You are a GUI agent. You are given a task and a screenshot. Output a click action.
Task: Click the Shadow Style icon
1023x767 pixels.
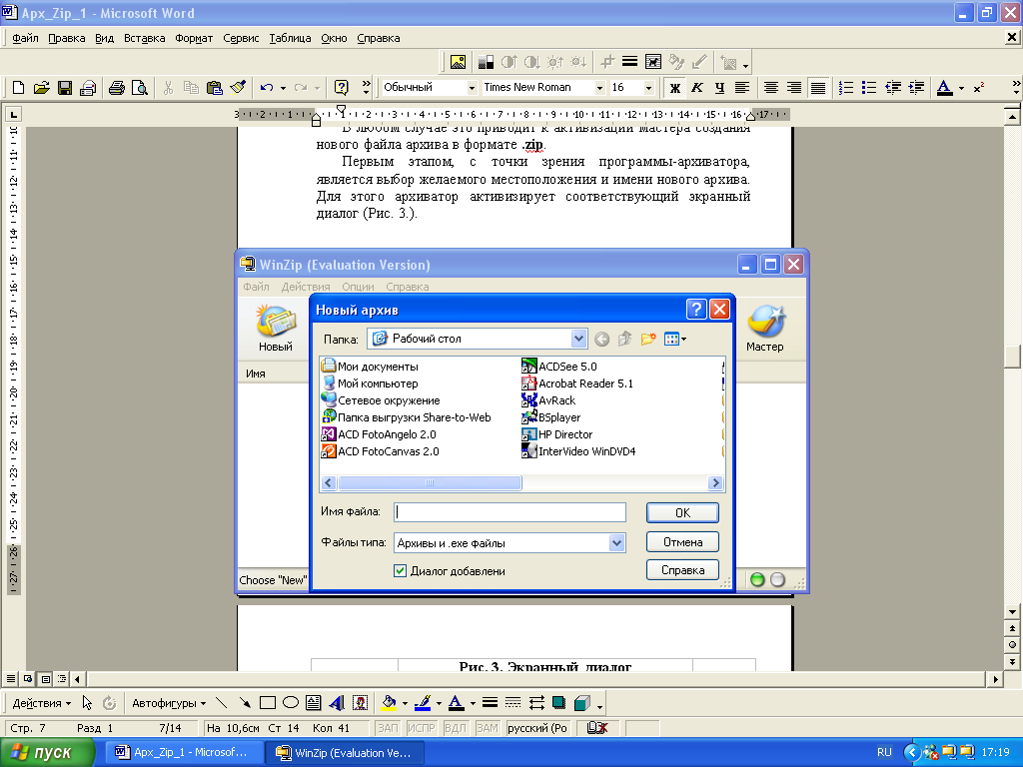pyautogui.click(x=559, y=702)
